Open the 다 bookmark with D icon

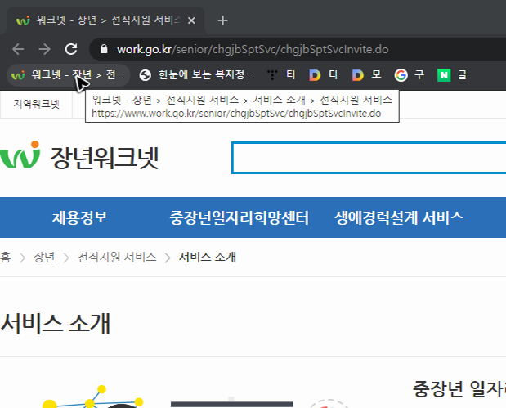point(324,75)
